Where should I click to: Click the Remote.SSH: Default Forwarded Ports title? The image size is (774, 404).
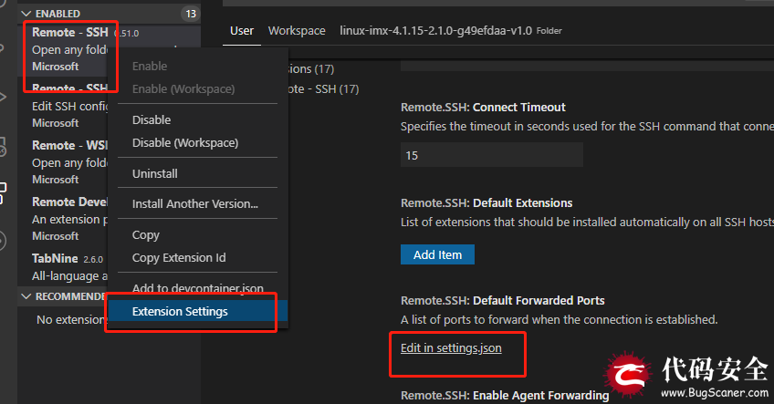(x=503, y=300)
